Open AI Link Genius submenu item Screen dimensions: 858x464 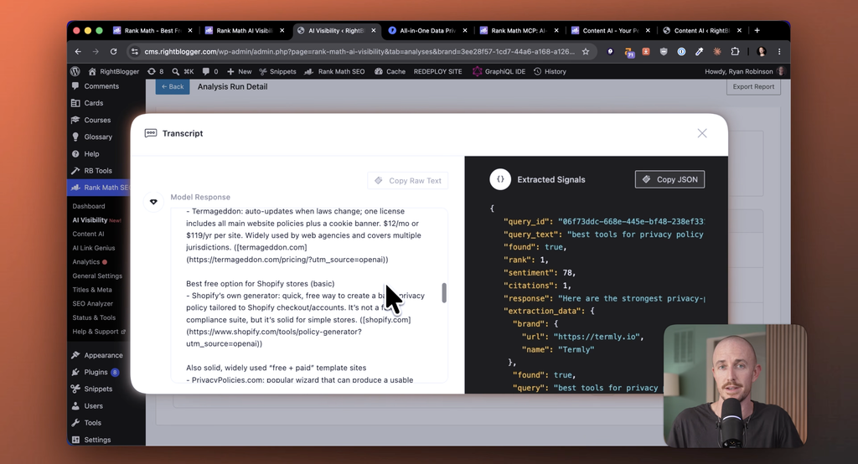pyautogui.click(x=94, y=248)
